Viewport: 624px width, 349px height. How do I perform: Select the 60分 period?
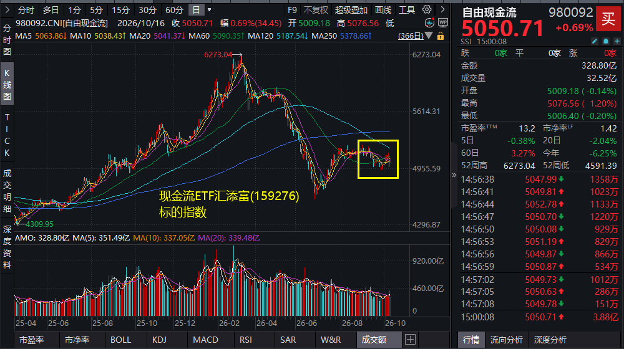coord(174,10)
